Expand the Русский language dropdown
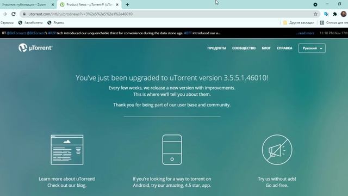 [x=312, y=48]
